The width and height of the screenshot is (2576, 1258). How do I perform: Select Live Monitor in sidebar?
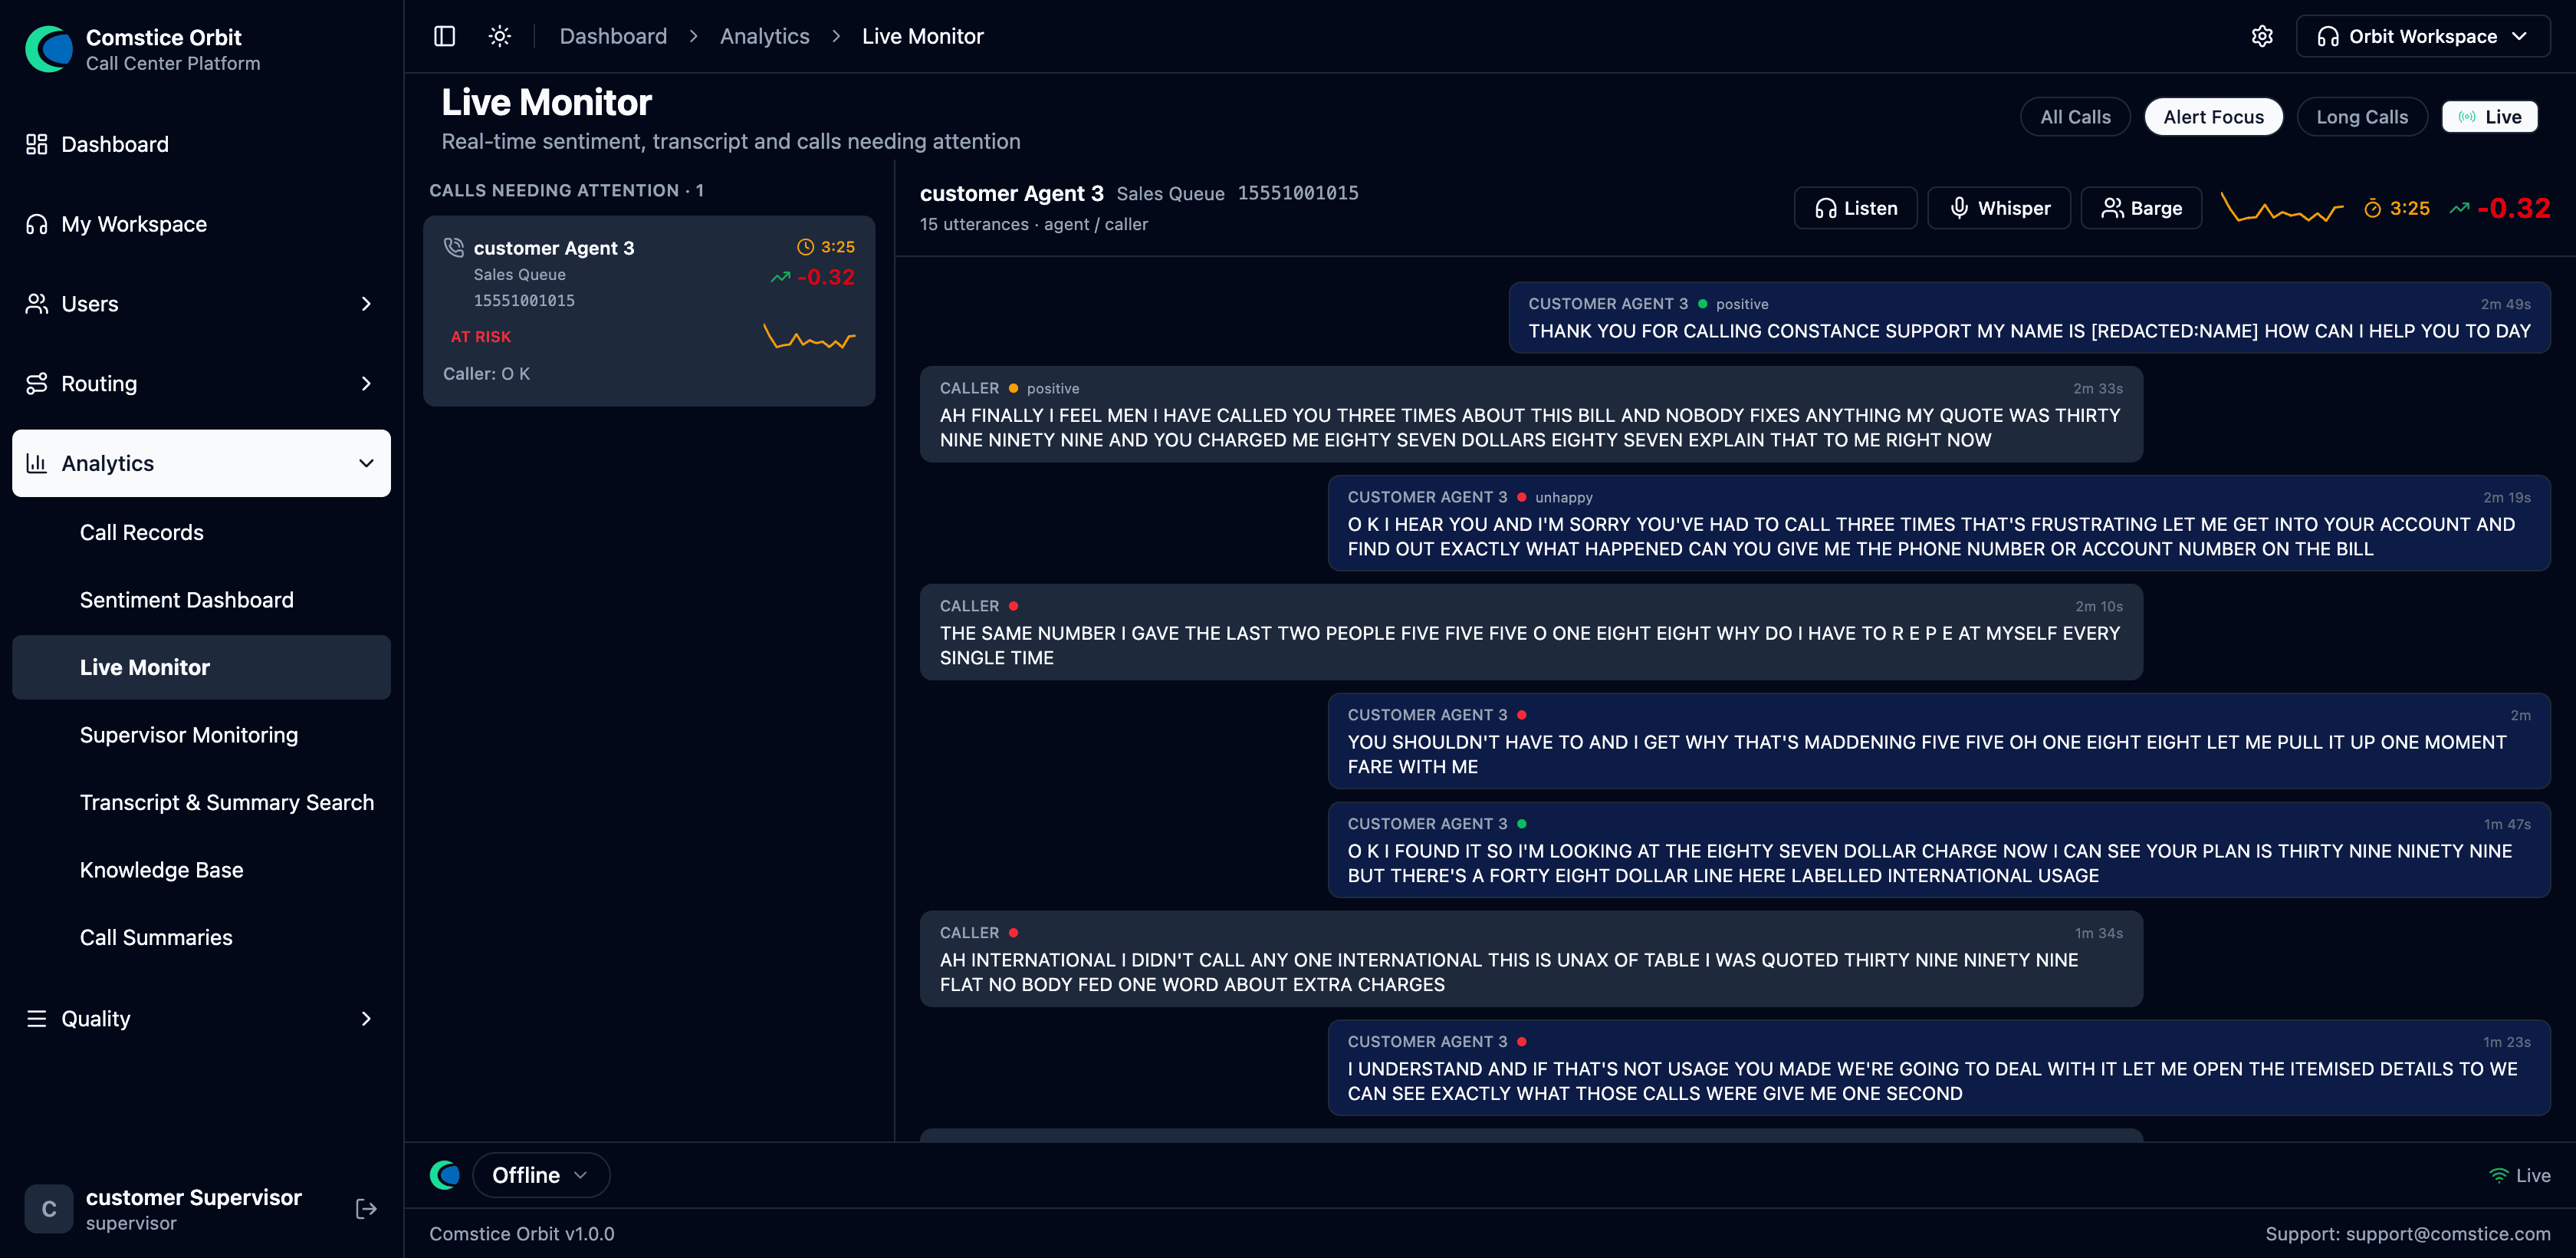click(201, 667)
